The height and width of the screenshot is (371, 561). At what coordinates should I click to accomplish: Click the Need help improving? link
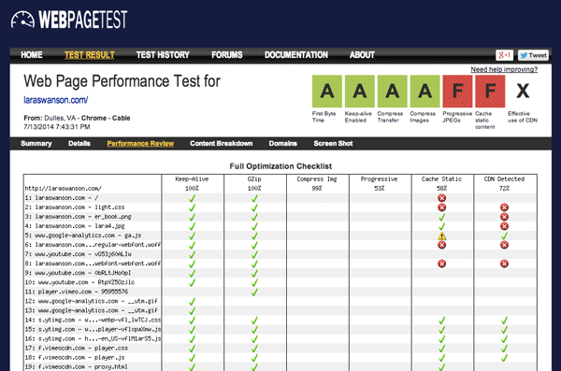coord(504,69)
